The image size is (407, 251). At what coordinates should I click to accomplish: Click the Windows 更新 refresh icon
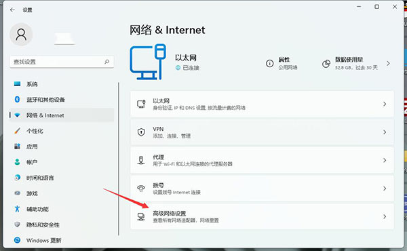click(x=17, y=240)
